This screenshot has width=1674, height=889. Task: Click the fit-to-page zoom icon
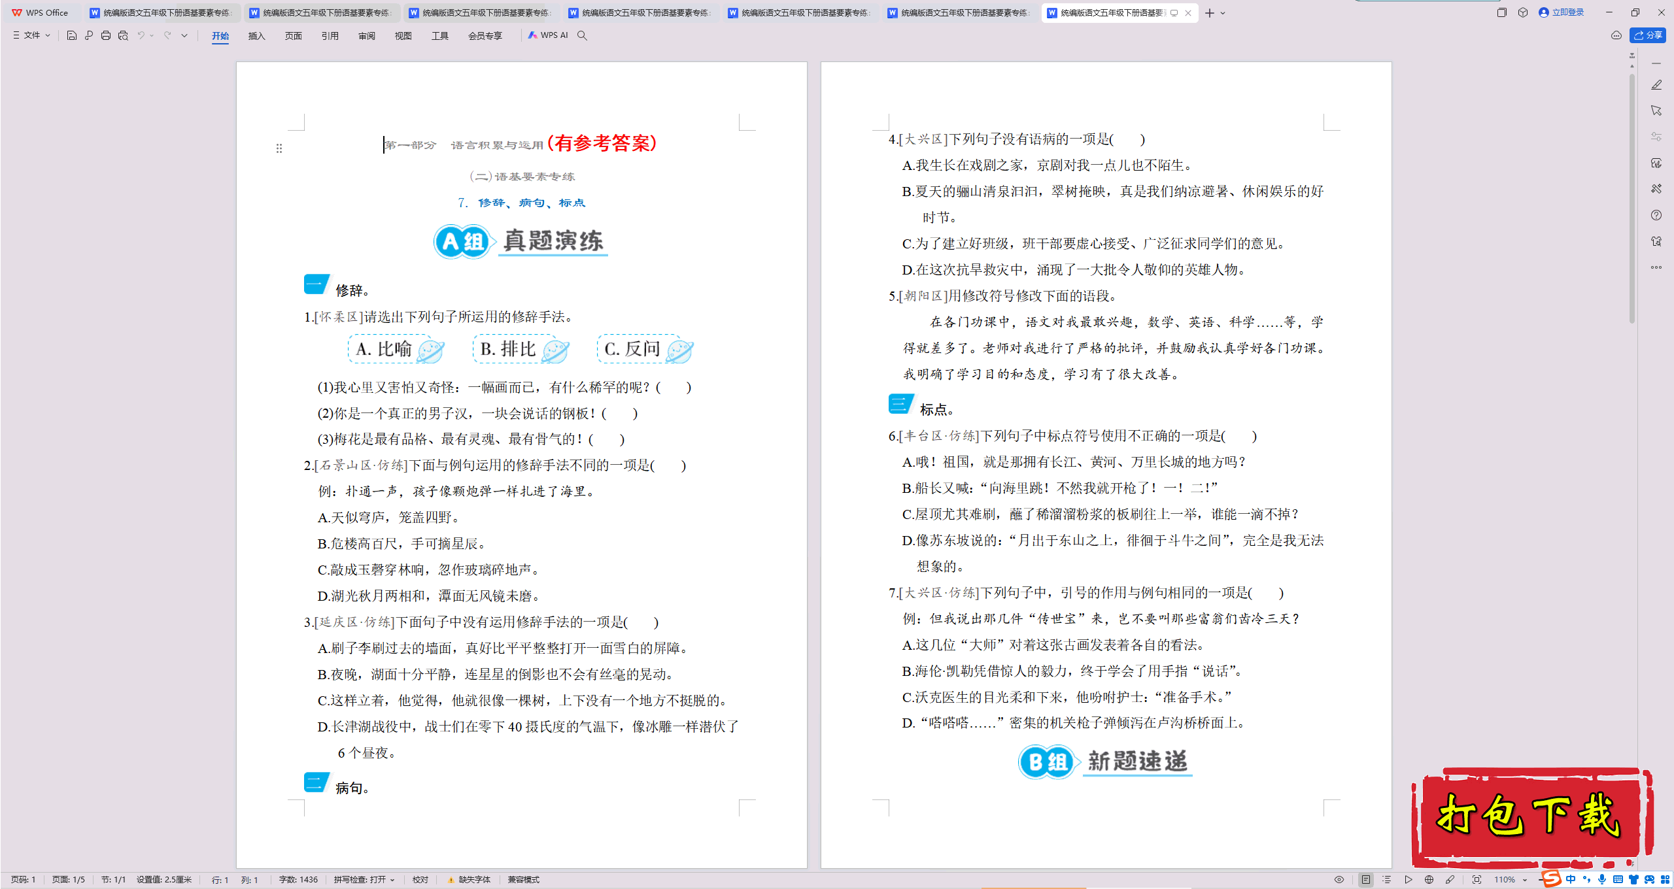pos(1477,880)
